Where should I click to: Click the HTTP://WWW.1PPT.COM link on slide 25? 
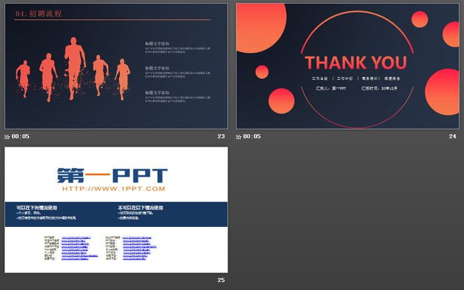(111, 189)
